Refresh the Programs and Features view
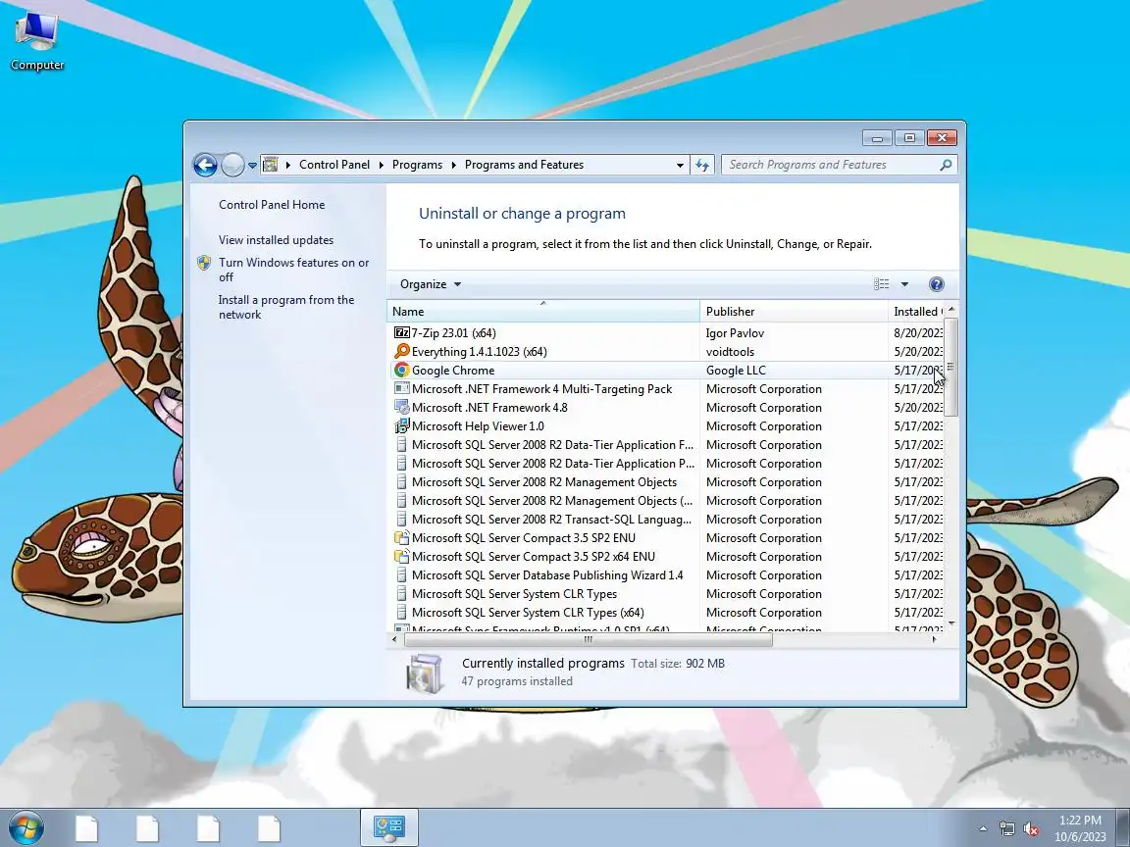Image resolution: width=1130 pixels, height=847 pixels. [702, 165]
